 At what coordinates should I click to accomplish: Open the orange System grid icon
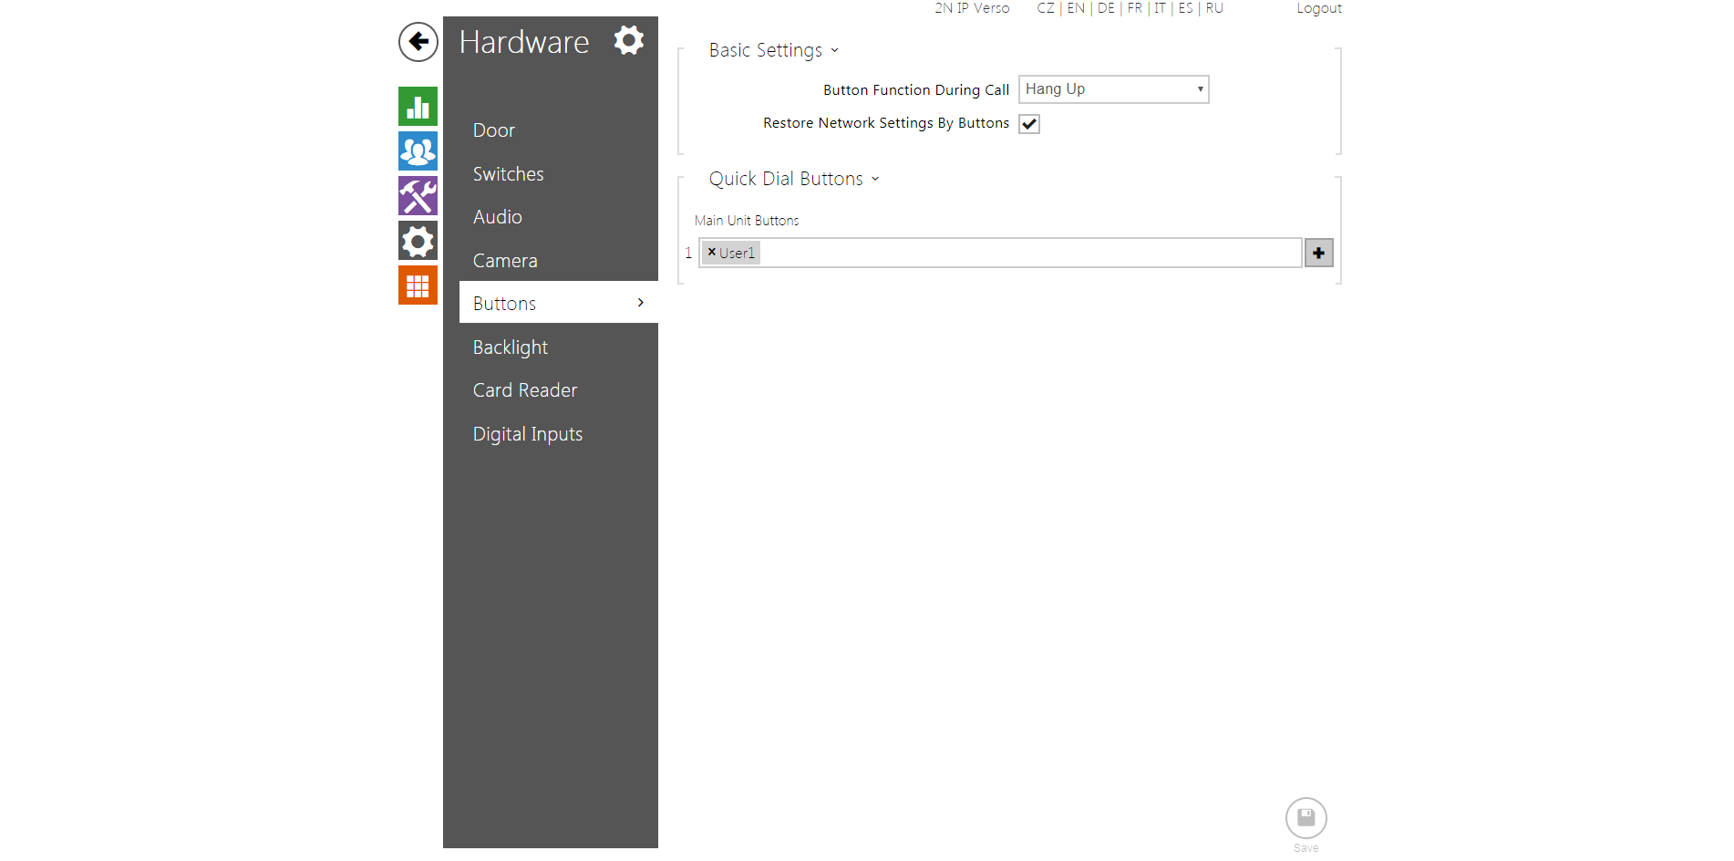[x=418, y=285]
